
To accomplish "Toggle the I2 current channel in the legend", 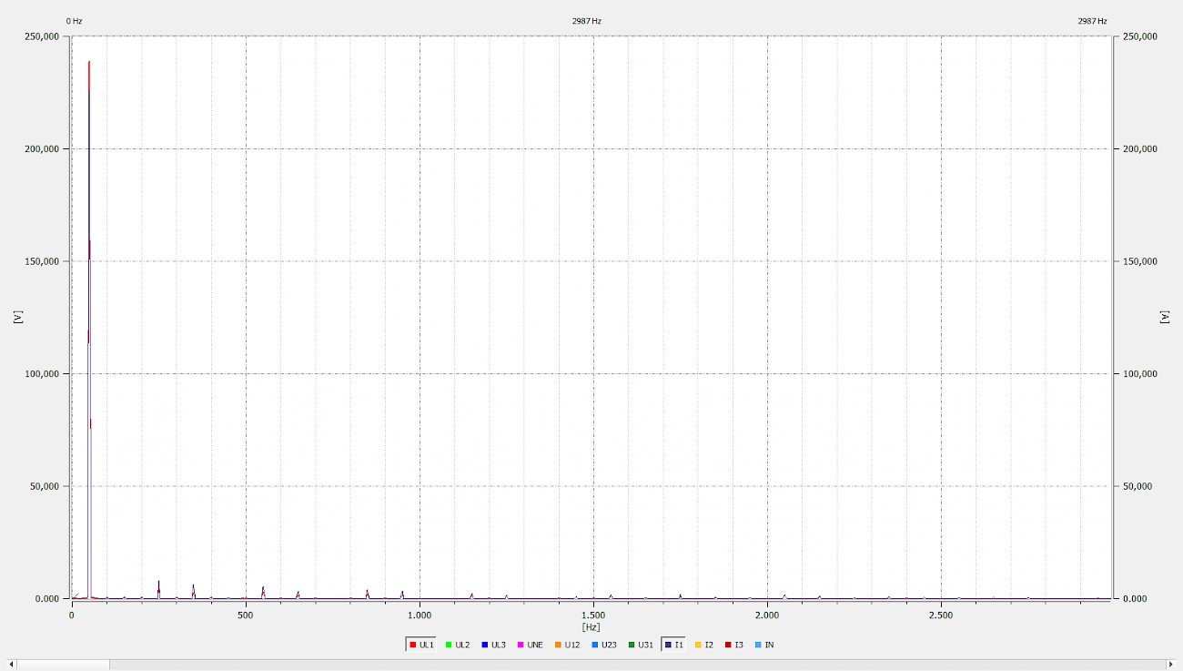I will point(703,645).
